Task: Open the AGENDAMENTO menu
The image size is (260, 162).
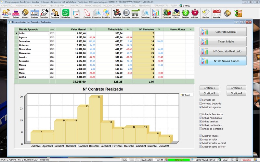Action: (24, 6)
